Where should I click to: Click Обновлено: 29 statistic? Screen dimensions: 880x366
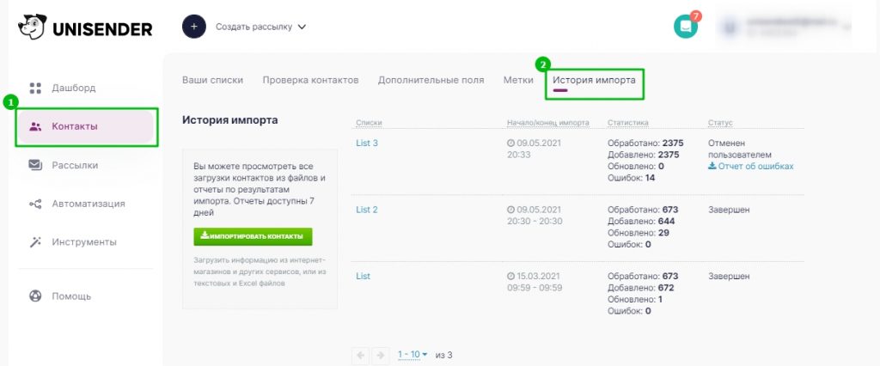point(639,233)
